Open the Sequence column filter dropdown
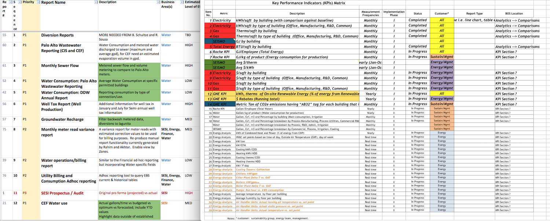The height and width of the screenshot is (221, 550). pos(19,3)
